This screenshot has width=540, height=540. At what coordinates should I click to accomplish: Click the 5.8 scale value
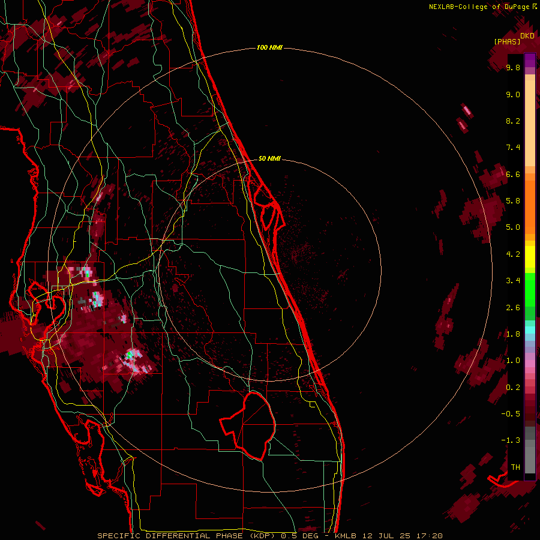(513, 201)
